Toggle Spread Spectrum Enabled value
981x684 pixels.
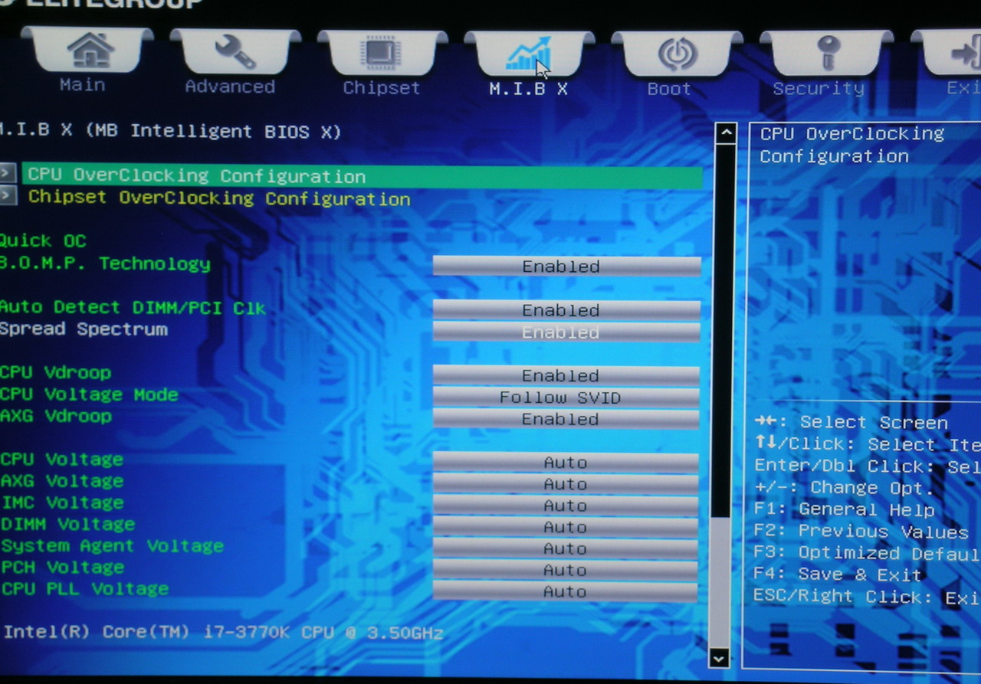coord(566,332)
